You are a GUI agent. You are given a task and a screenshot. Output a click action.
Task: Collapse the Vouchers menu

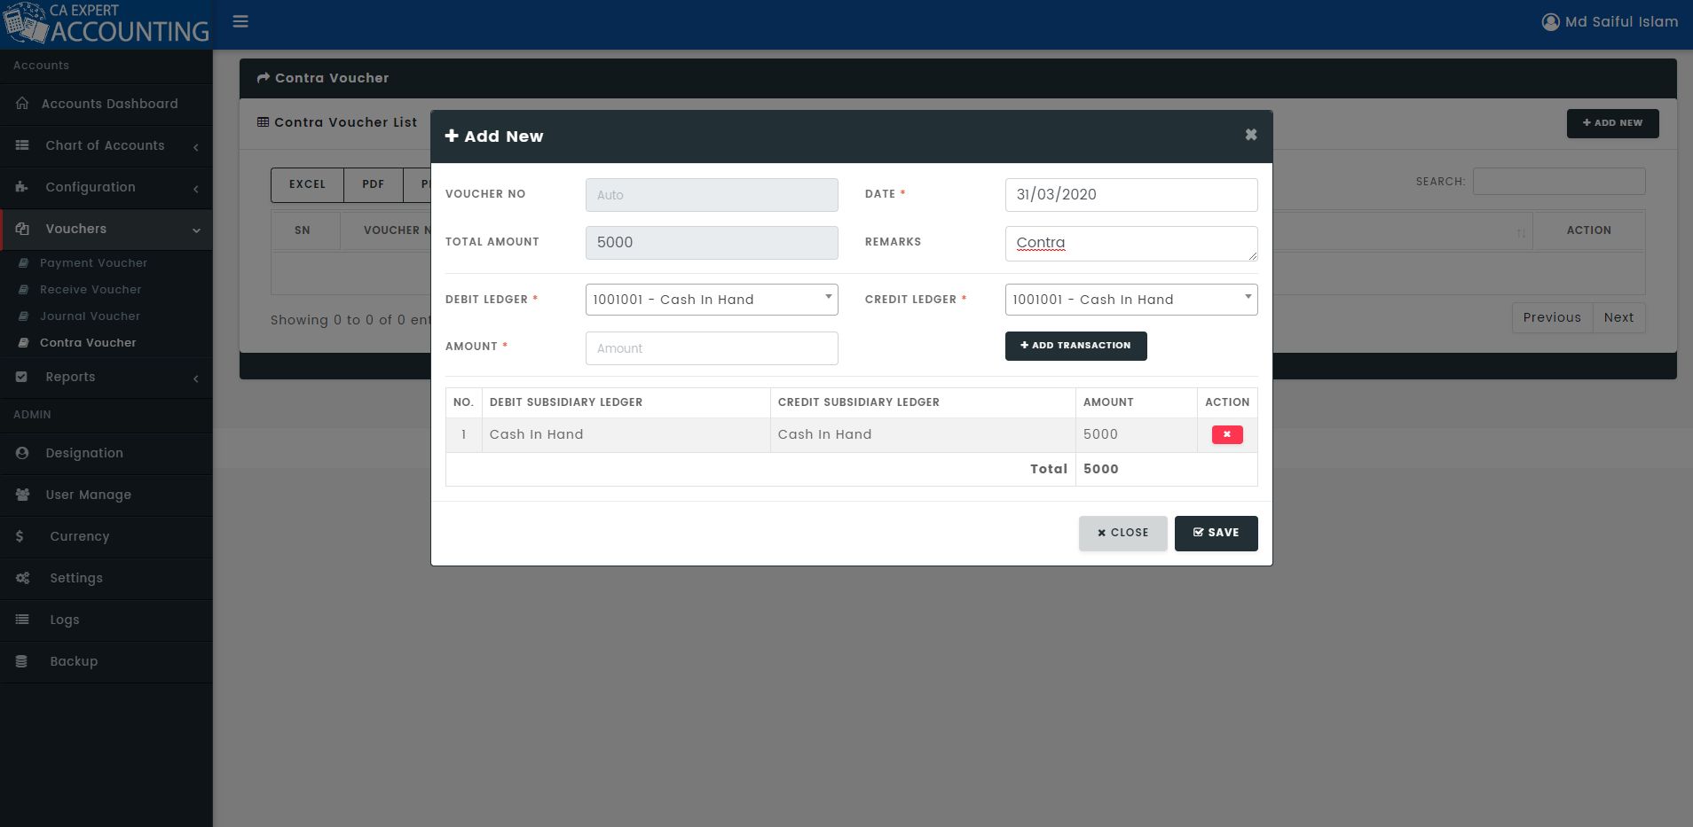106,229
